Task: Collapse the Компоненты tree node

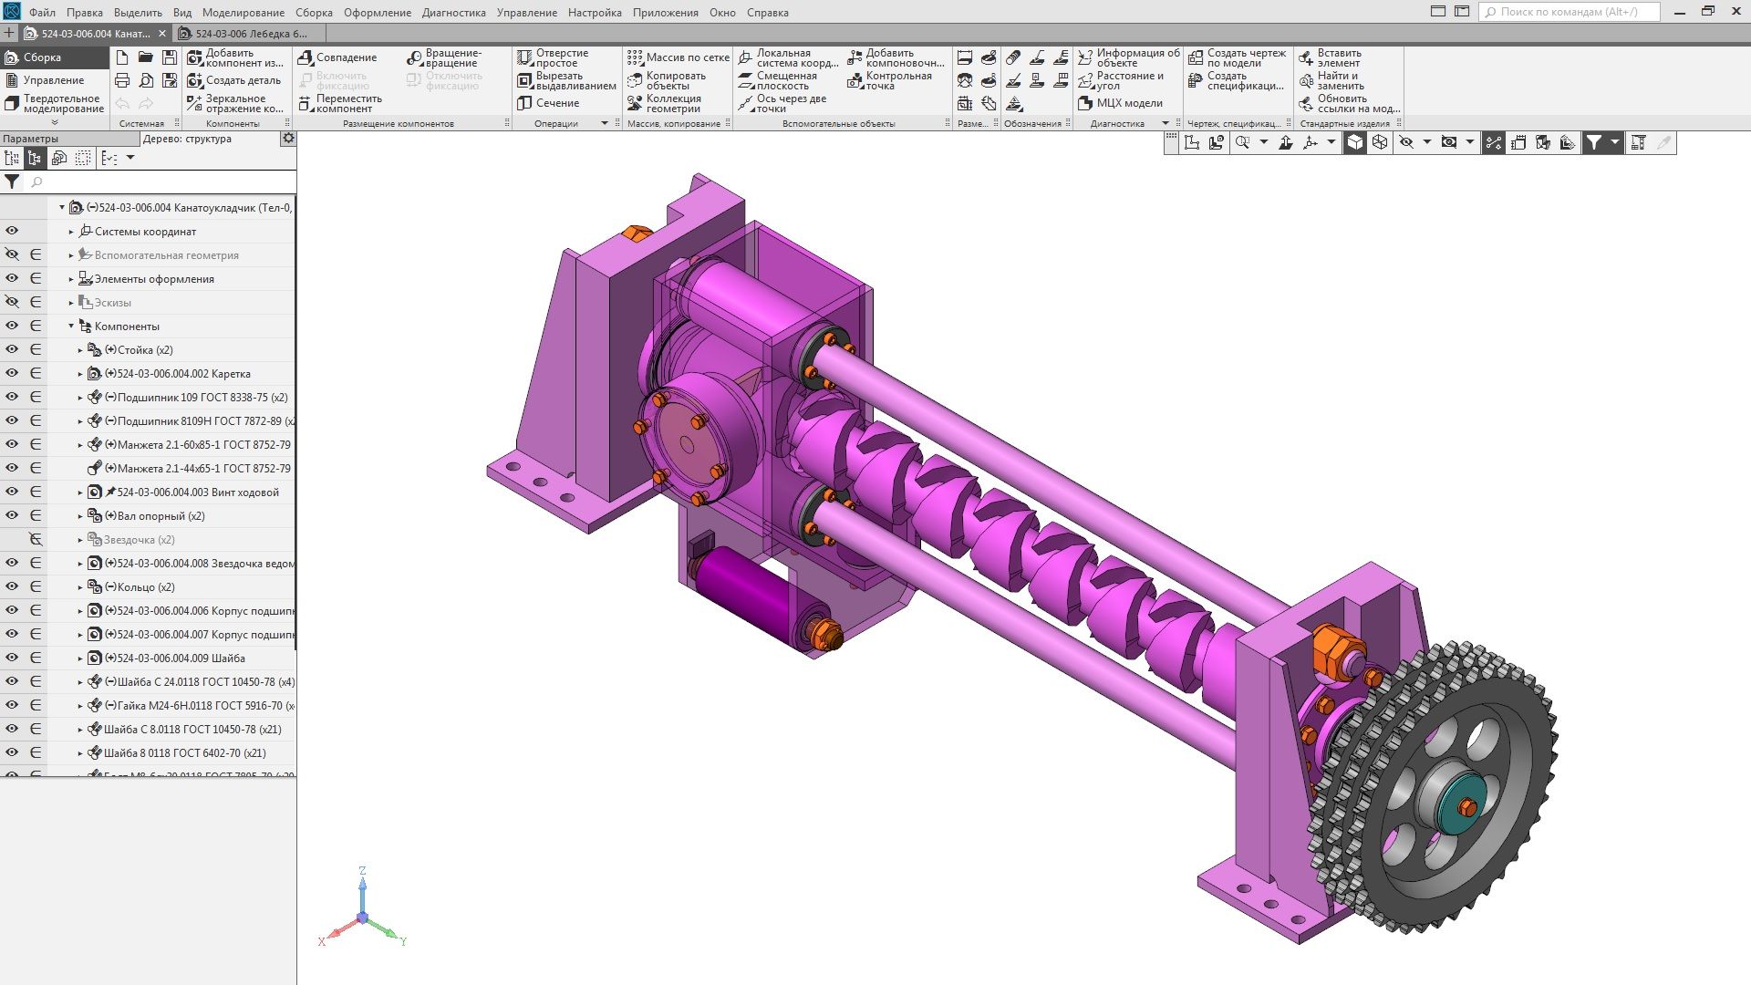Action: [x=71, y=326]
